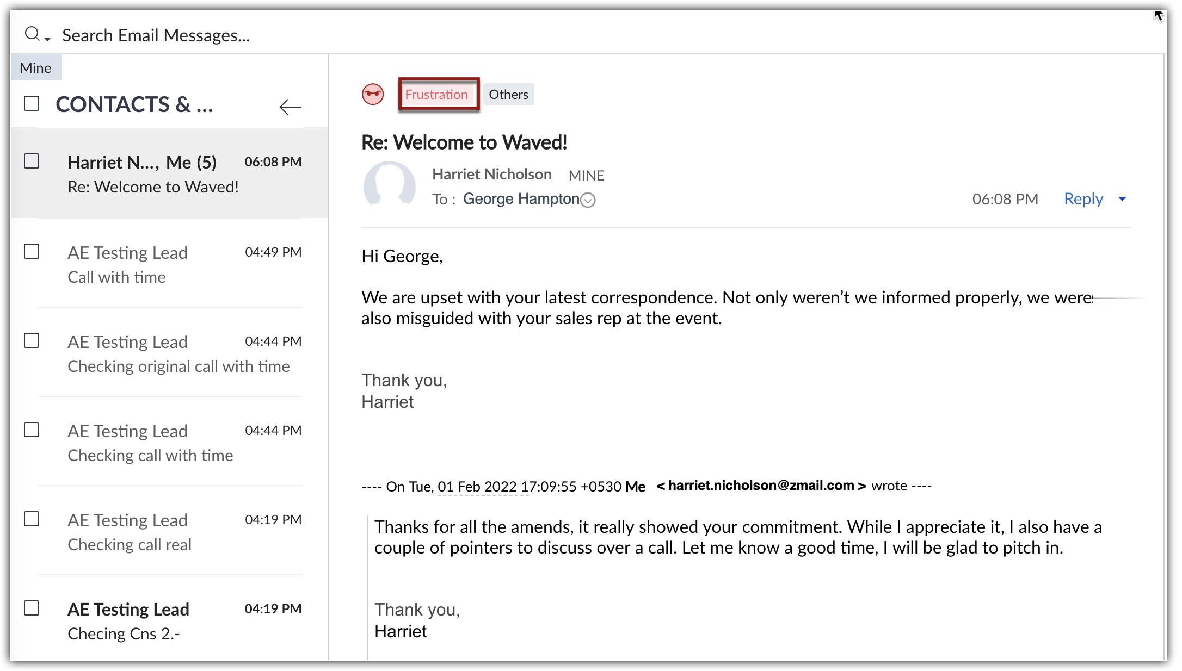Select the 'Call with time' email checkbox
Viewport: 1182px width, 671px height.
pos(32,251)
